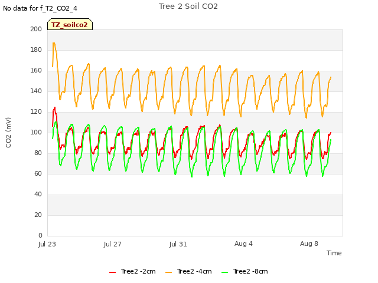Screen dimensions: 378x283
Task: Click the Aug 4 x-axis label
Action: tap(243, 243)
